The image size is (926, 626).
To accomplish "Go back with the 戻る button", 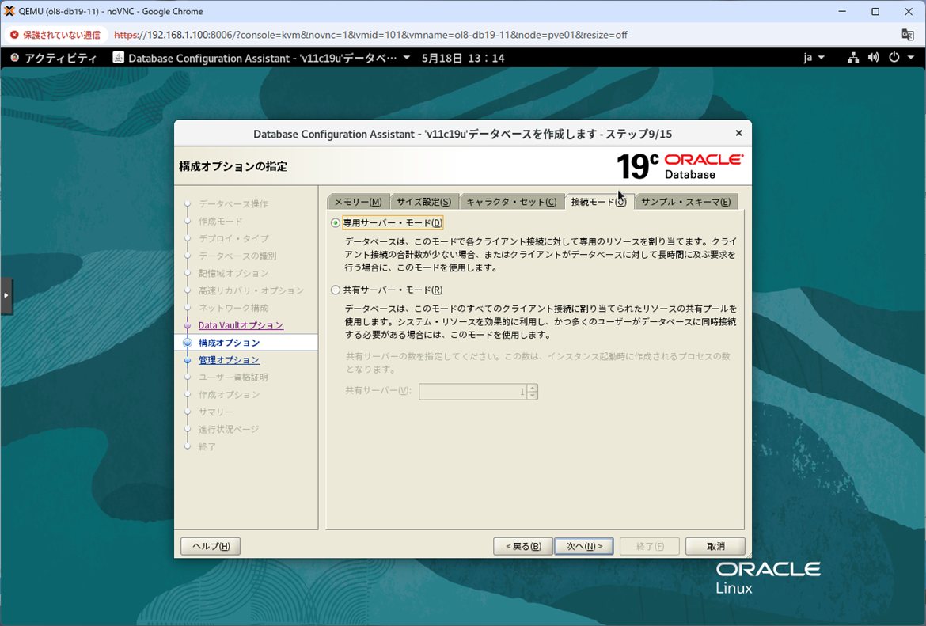I will [522, 546].
